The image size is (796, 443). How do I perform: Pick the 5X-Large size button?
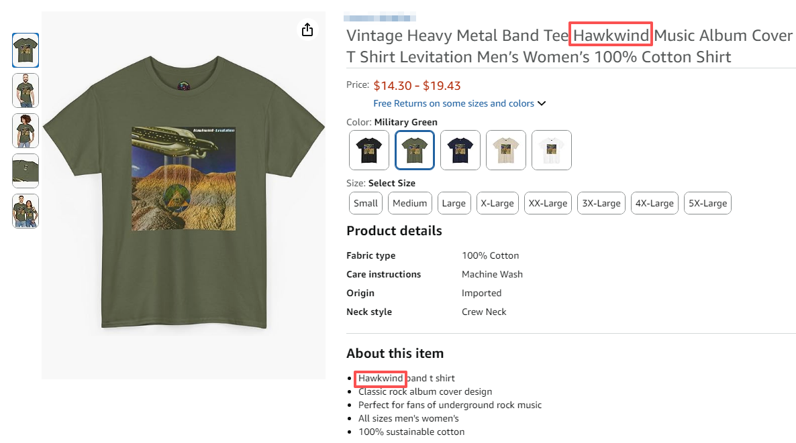point(707,203)
